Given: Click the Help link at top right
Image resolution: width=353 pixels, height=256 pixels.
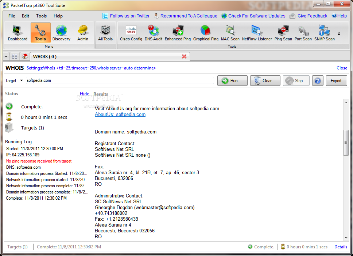Looking at the screenshot, I should click(x=342, y=16).
